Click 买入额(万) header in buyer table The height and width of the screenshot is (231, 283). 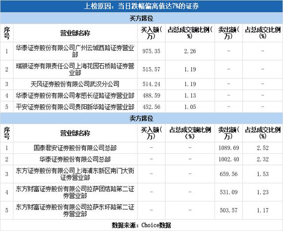(x=151, y=33)
